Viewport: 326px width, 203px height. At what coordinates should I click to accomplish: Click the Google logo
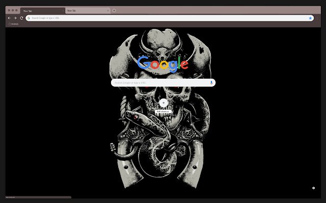[163, 64]
